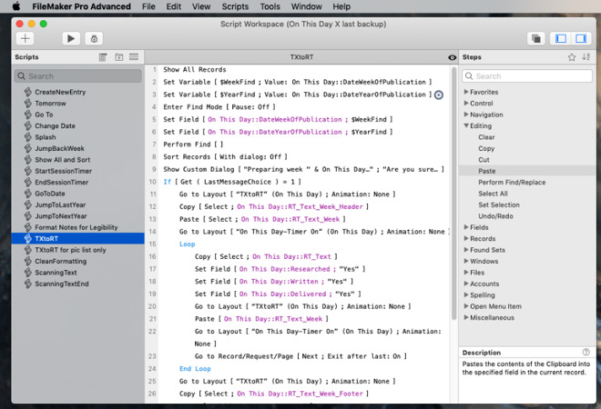Screen dimensions: 601x409
Task: Select Format Notes for Legibility script
Action: coord(76,227)
